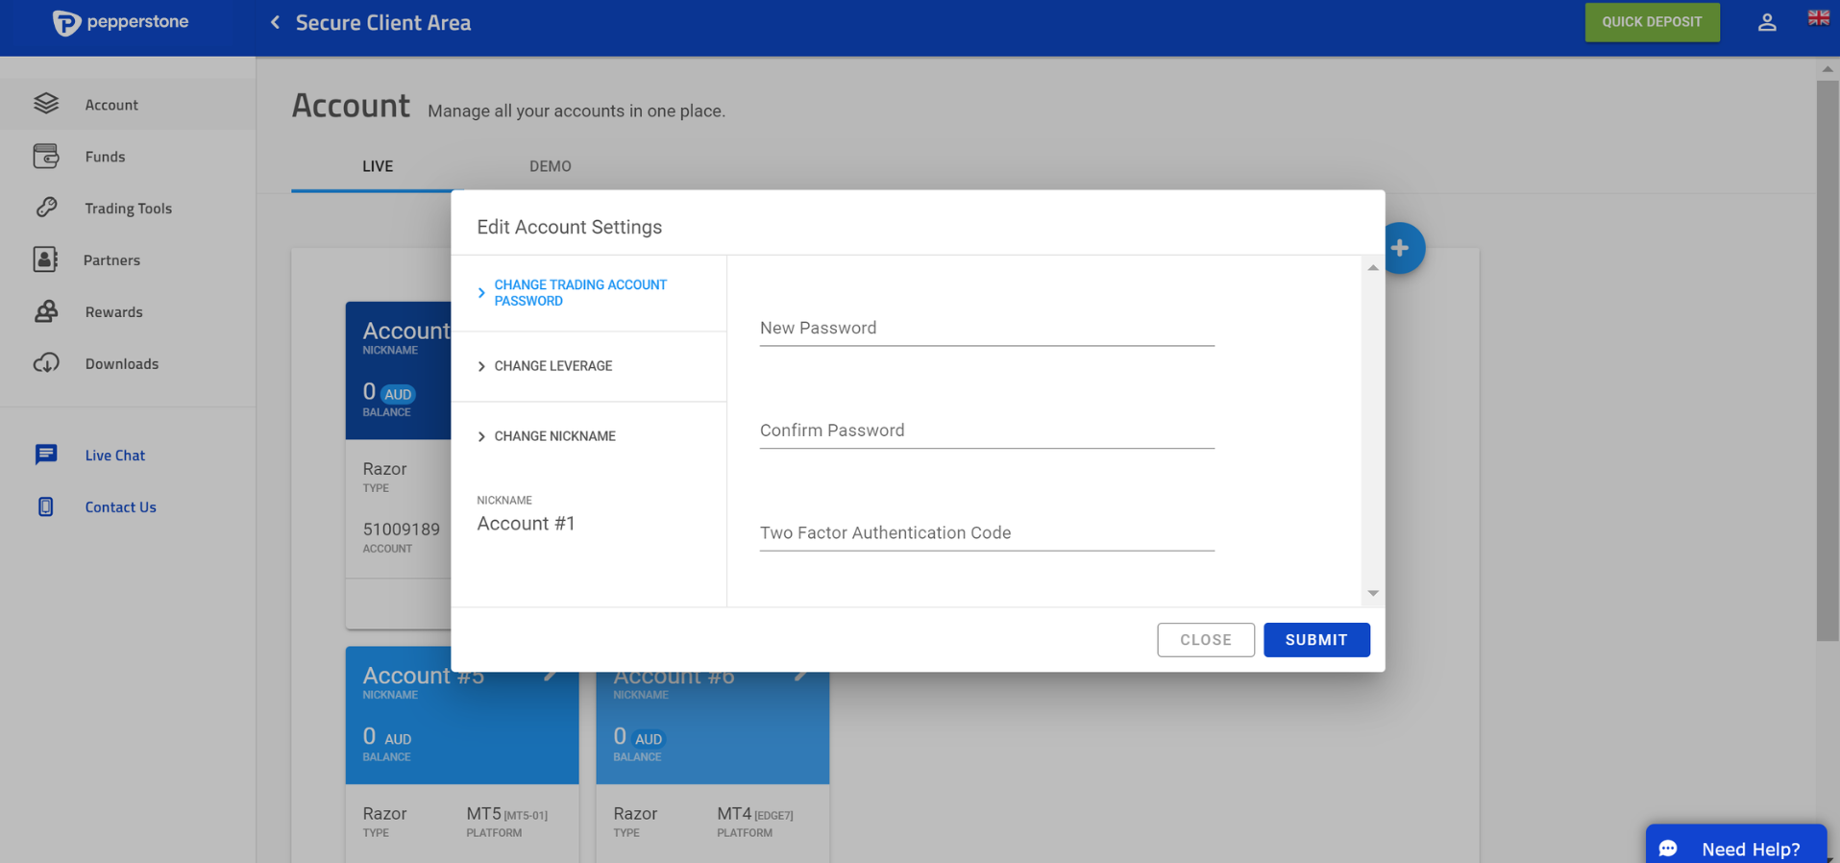
Task: Open the Contact Us link
Action: pos(120,506)
